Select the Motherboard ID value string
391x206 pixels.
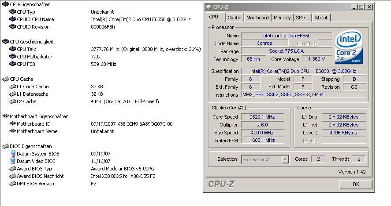[x=132, y=124]
